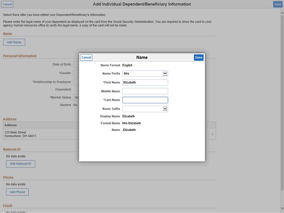Click the Name Format value English
This screenshot has height=213, width=284.
[127, 65]
